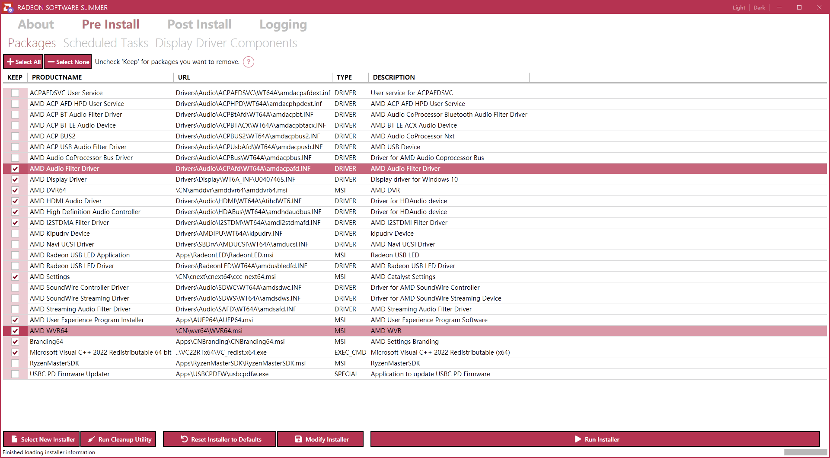The image size is (830, 458).
Task: Click 'AMD Radeon USB LED Driver' product name
Action: [x=72, y=266]
